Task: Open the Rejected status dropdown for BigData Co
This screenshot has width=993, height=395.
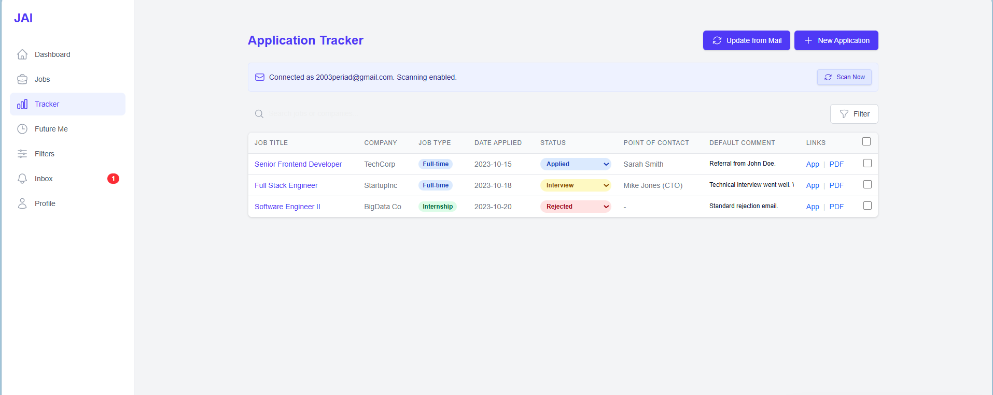Action: pyautogui.click(x=576, y=207)
